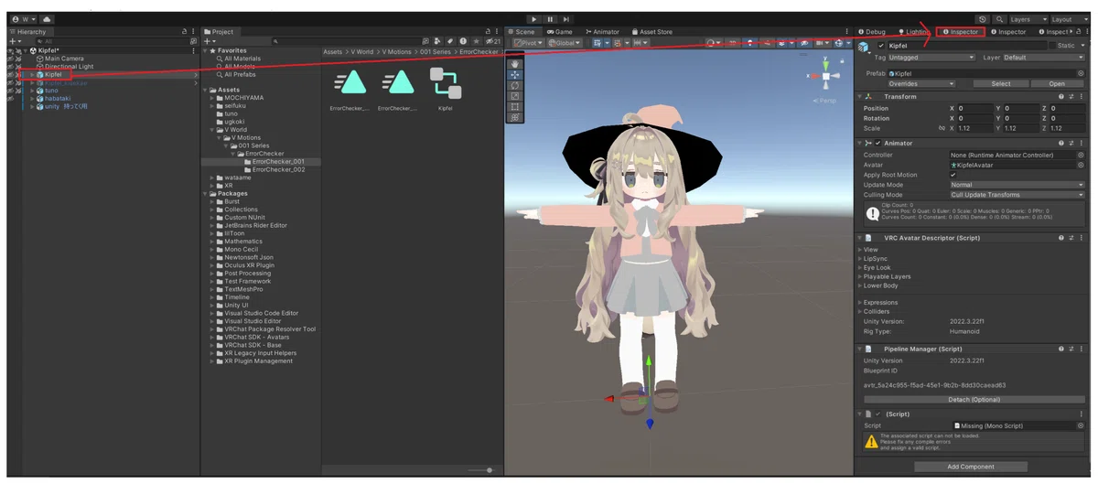
Task: Click the Play button
Action: pos(535,19)
